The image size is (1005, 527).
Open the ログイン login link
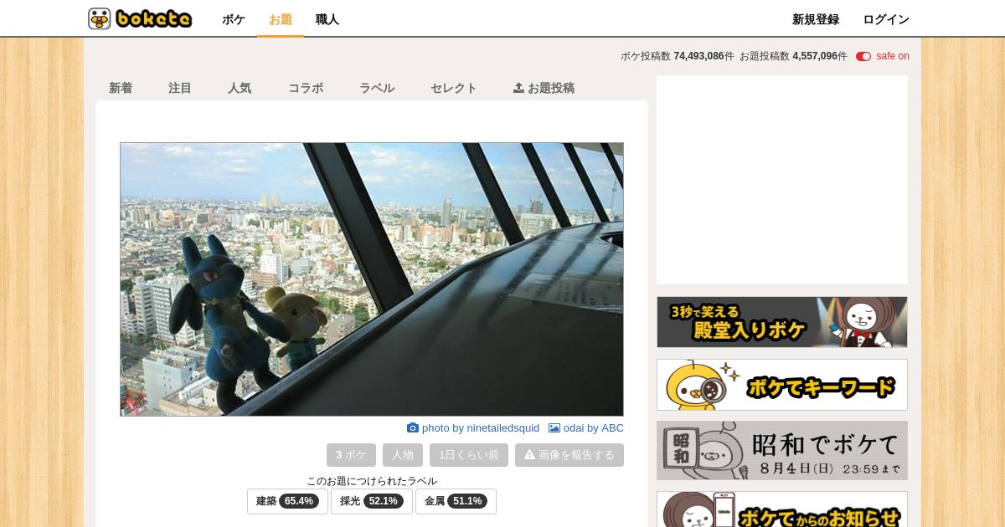pyautogui.click(x=886, y=19)
